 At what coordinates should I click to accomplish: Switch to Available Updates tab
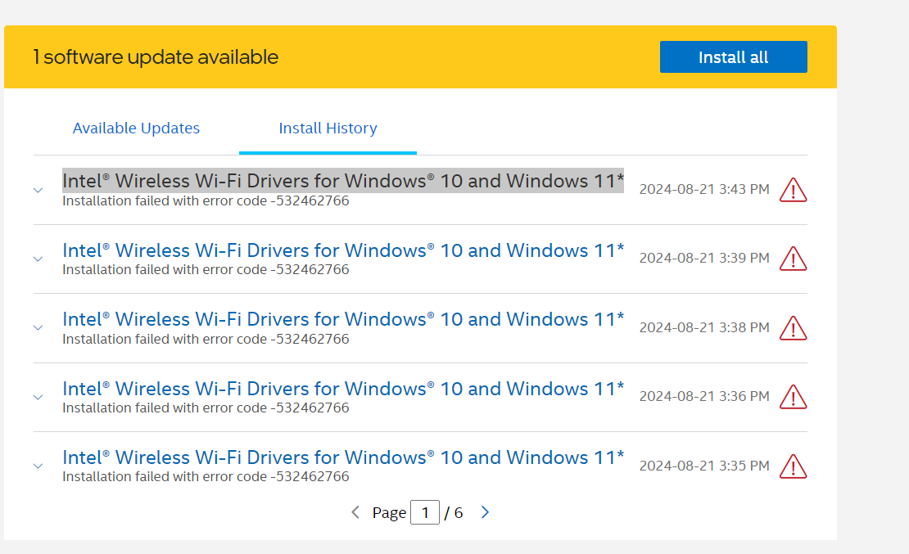pos(136,128)
